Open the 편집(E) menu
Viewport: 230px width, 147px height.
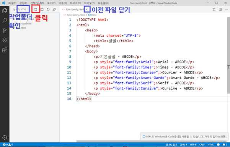tap(23, 3)
